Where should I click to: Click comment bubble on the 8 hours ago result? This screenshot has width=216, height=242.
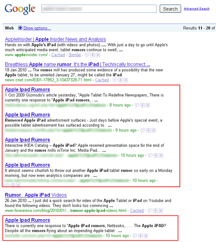pos(137,105)
